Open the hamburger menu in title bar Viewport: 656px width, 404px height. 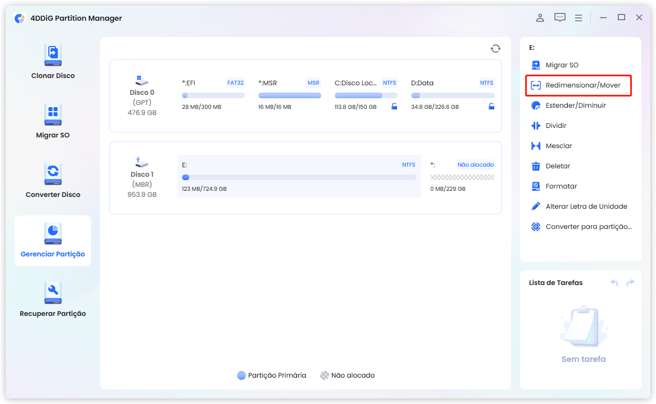point(578,18)
